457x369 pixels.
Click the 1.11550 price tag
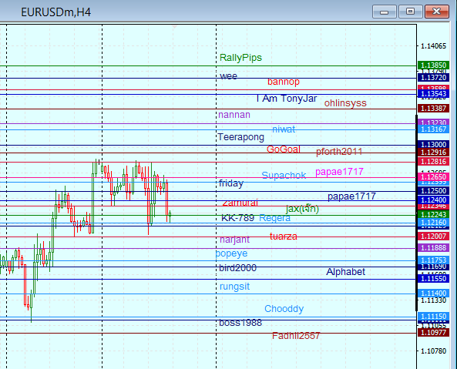[433, 278]
